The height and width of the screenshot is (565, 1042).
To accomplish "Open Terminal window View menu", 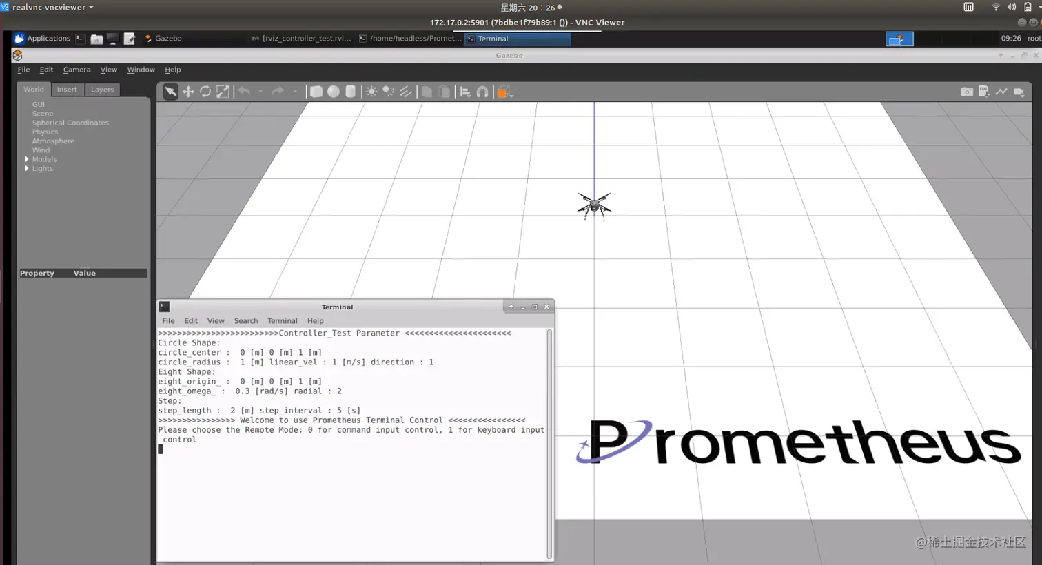I will 216,321.
